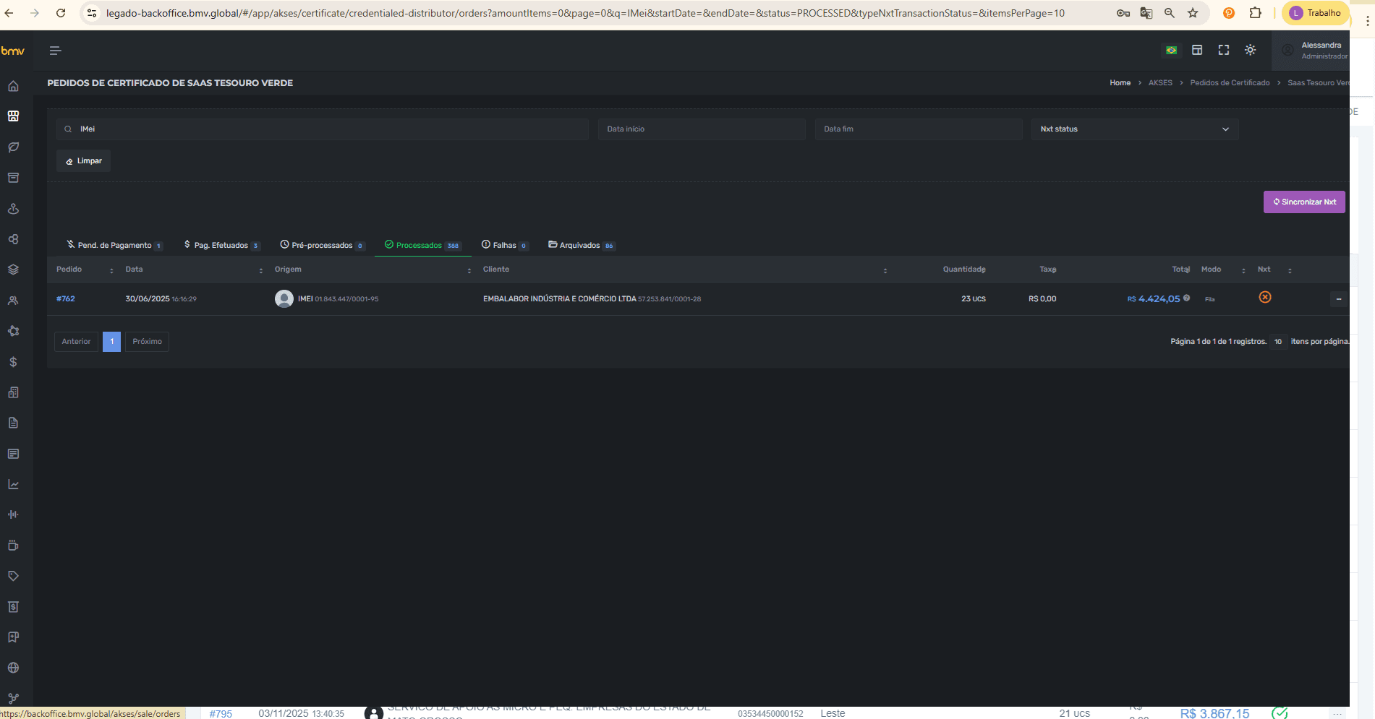Open the git branch icon in the sidebar

pyautogui.click(x=13, y=698)
